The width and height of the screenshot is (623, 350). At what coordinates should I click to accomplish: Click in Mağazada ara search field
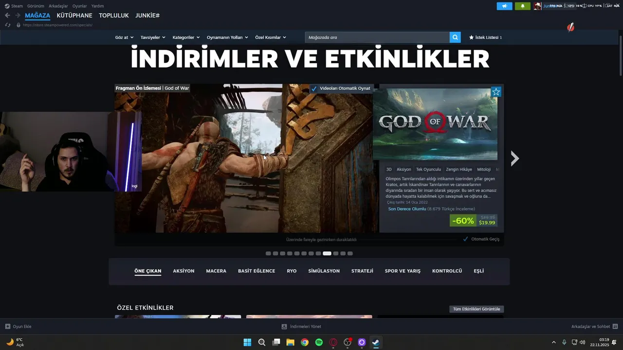coord(377,37)
